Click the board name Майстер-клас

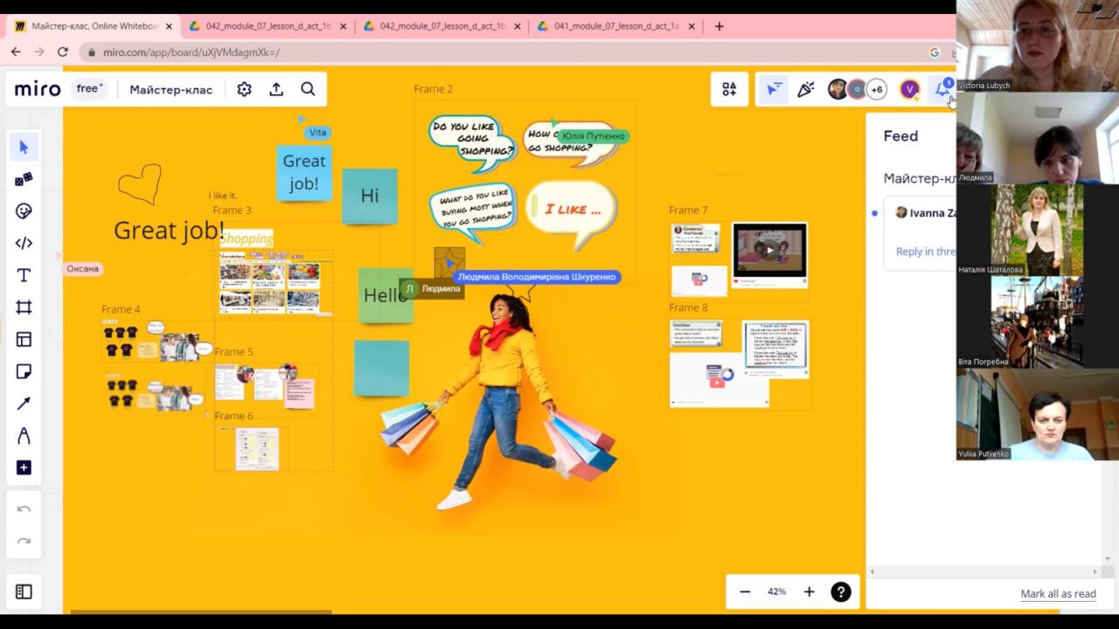pyautogui.click(x=171, y=89)
